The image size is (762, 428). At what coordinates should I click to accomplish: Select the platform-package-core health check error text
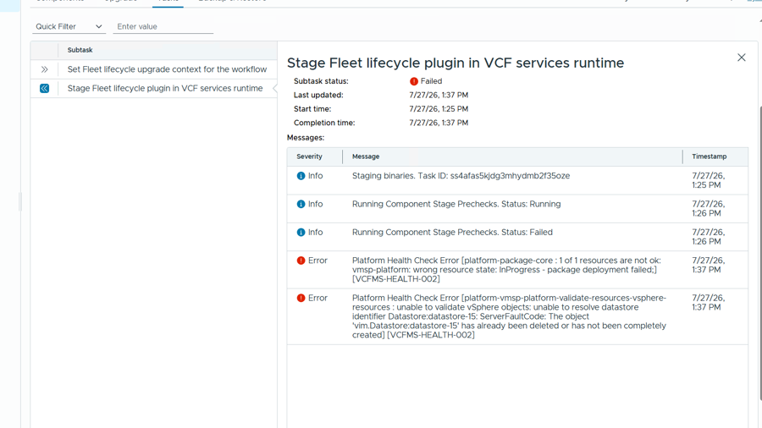[x=506, y=270]
